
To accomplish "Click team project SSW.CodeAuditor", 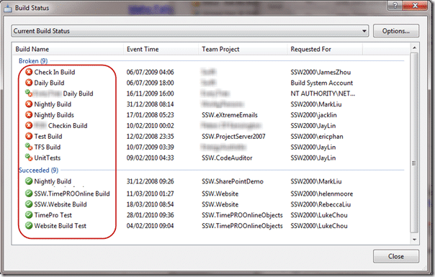I will (227, 158).
